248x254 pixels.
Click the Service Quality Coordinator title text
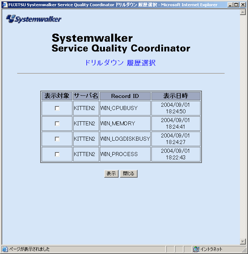tap(121, 49)
